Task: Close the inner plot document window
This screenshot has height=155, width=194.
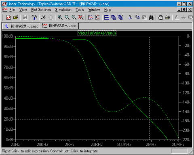Action: click(190, 10)
